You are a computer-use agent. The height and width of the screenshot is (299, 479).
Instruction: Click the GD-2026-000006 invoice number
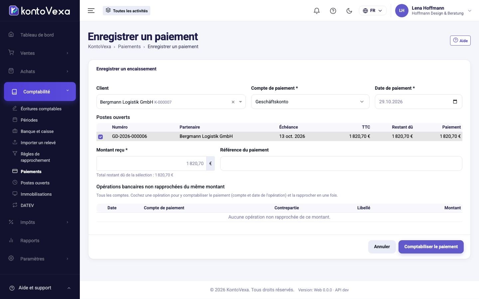pos(129,136)
